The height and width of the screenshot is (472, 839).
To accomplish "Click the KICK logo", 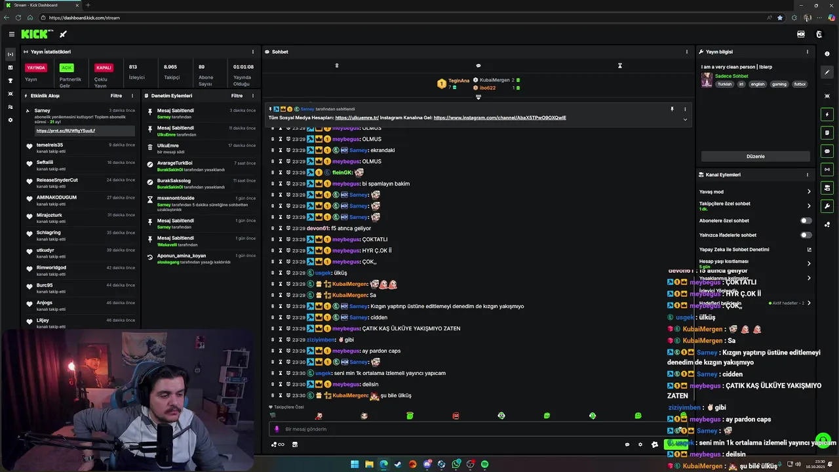I will pos(36,34).
